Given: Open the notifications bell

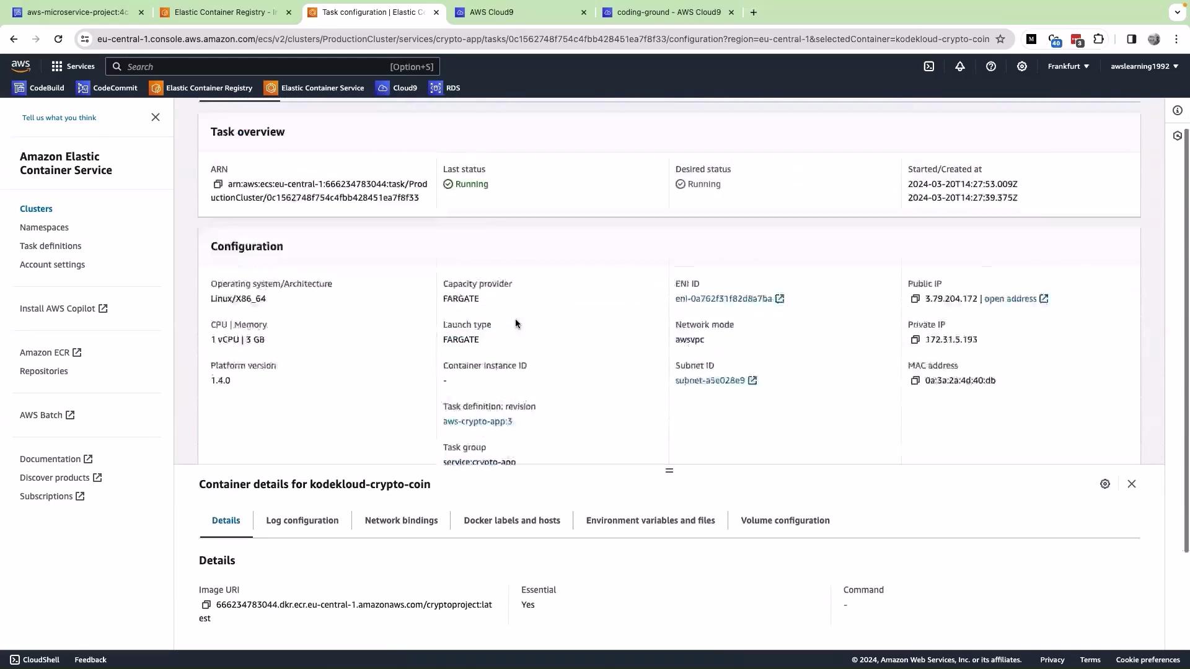Looking at the screenshot, I should [960, 66].
